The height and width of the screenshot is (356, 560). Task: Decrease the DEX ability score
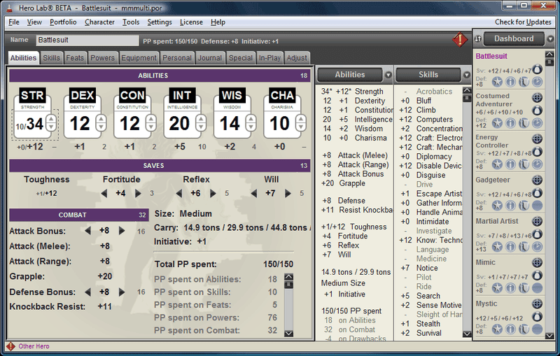pyautogui.click(x=101, y=127)
